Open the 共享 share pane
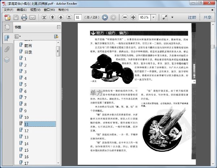This screenshot has width=217, height=168. (x=208, y=17)
